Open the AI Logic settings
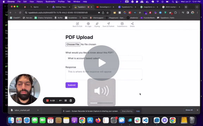The width and height of the screenshot is (203, 126). (x=88, y=25)
